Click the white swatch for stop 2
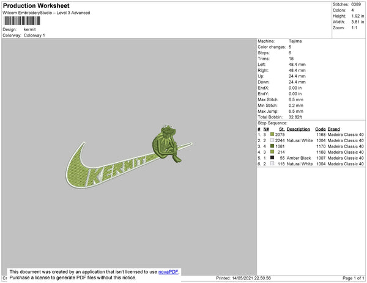 coord(272,140)
